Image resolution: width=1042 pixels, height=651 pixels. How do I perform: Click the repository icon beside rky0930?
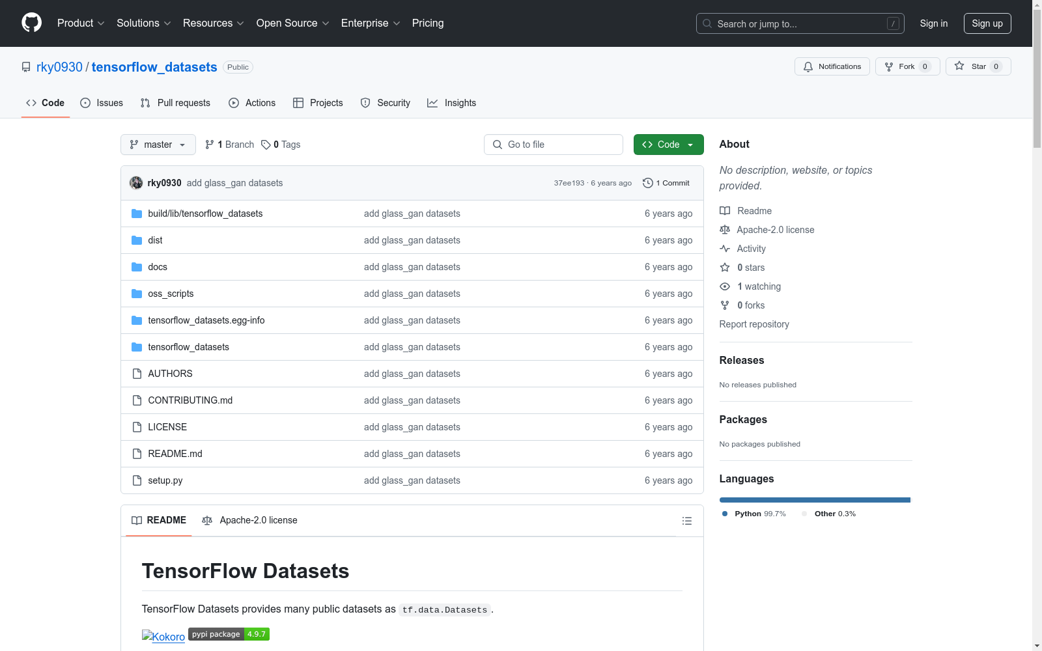click(26, 67)
